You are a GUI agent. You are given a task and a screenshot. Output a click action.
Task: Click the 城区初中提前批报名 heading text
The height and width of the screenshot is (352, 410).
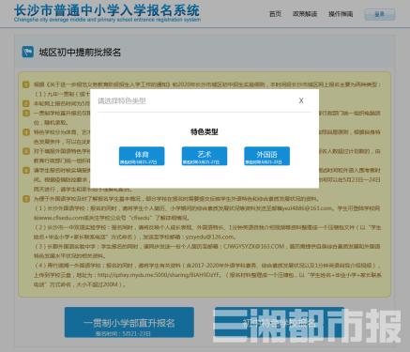(x=80, y=52)
